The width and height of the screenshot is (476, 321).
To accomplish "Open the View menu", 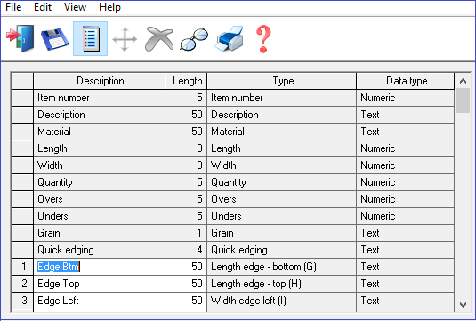I will pos(75,7).
